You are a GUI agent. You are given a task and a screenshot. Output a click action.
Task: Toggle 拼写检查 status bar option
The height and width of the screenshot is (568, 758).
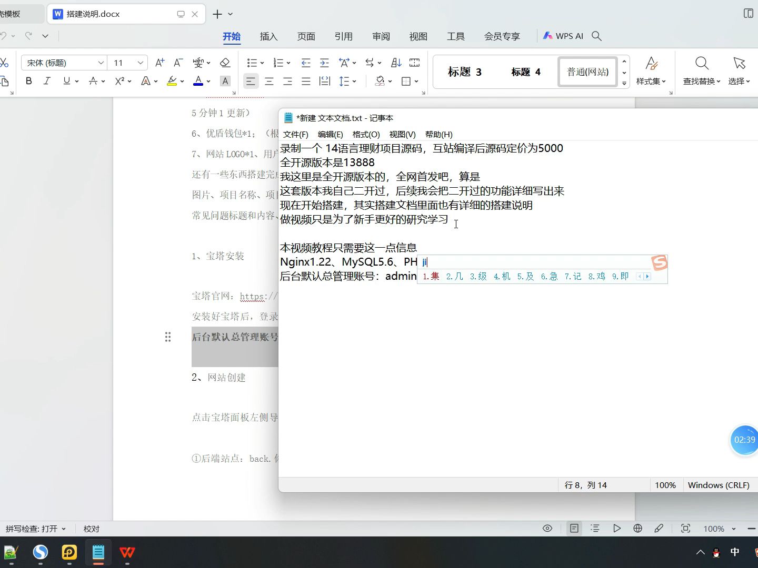[35, 529]
